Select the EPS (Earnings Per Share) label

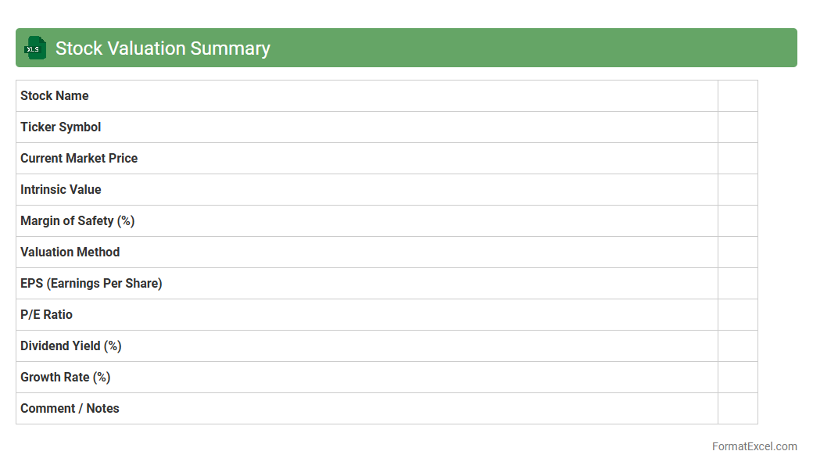coord(91,283)
